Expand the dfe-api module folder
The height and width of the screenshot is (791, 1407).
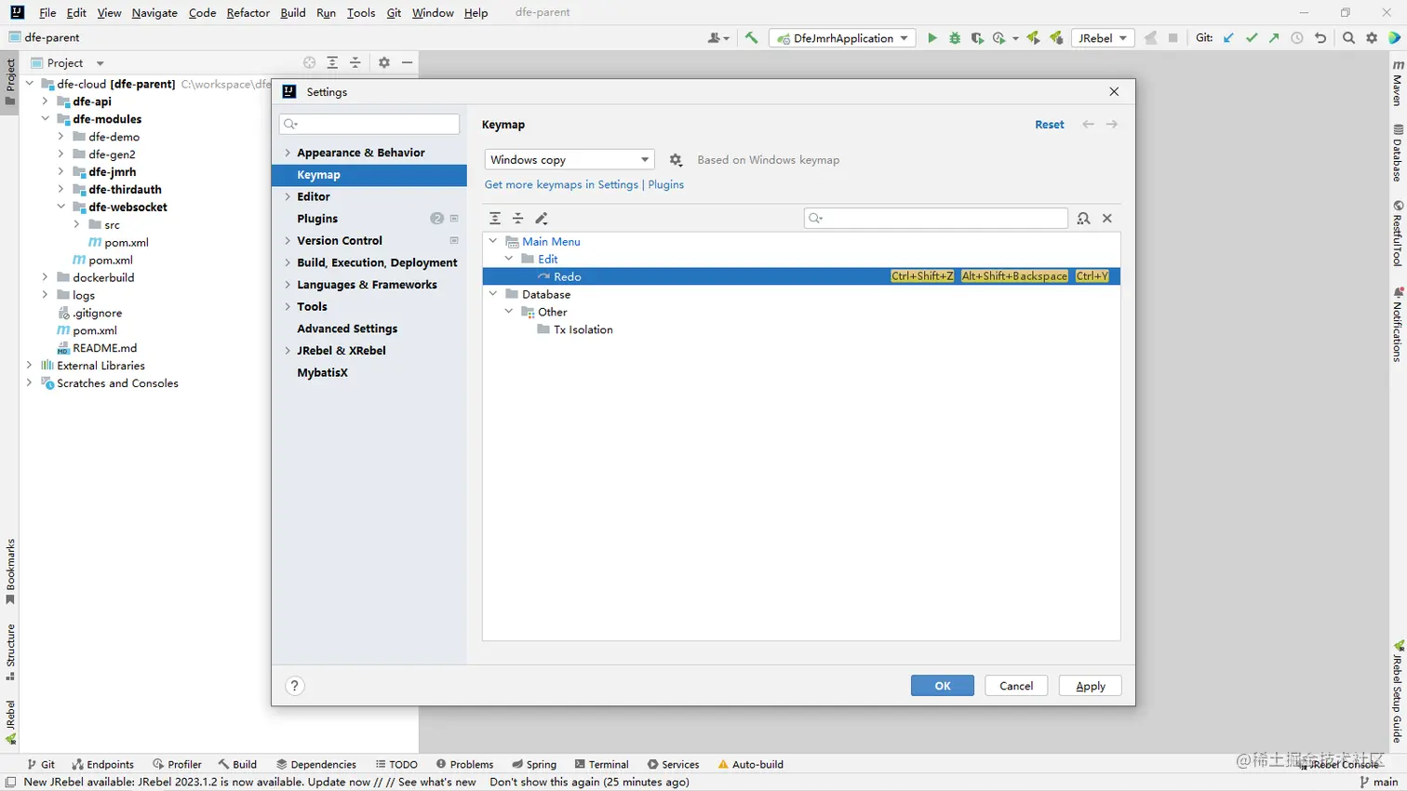[45, 101]
